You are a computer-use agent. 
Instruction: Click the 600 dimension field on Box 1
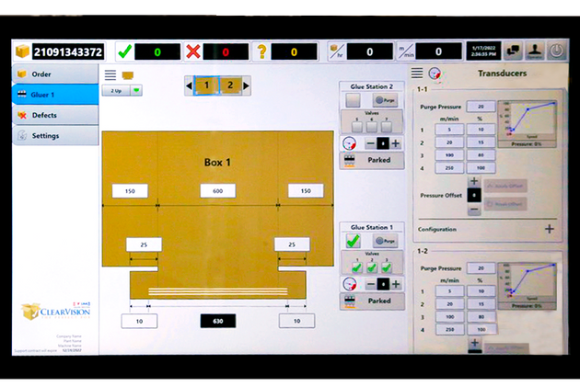[x=219, y=190]
